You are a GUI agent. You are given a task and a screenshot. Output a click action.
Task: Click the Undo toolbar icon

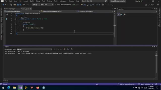pos(24,4)
